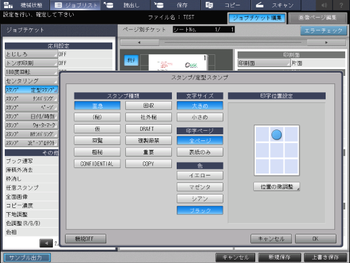The height and width of the screenshot is (263, 350).
Task: Click キャンセル in the stamp dialog
Action: pyautogui.click(x=271, y=239)
